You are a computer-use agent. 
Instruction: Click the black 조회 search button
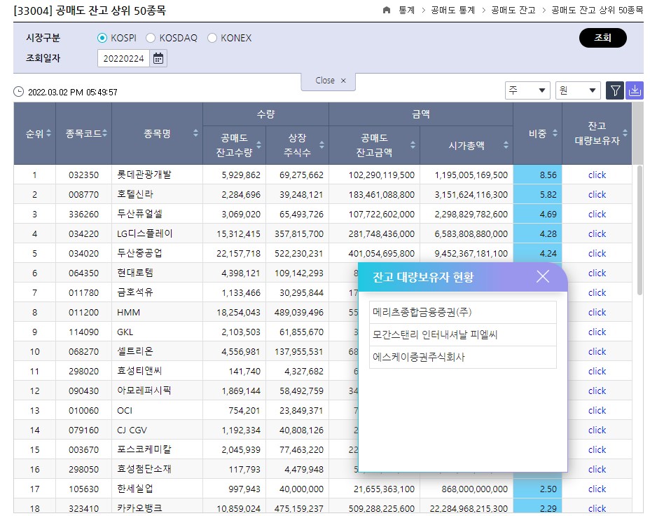pyautogui.click(x=602, y=38)
